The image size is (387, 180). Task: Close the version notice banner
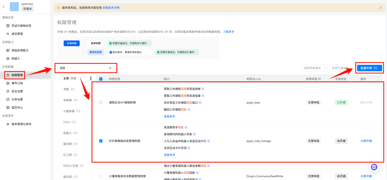(380, 8)
